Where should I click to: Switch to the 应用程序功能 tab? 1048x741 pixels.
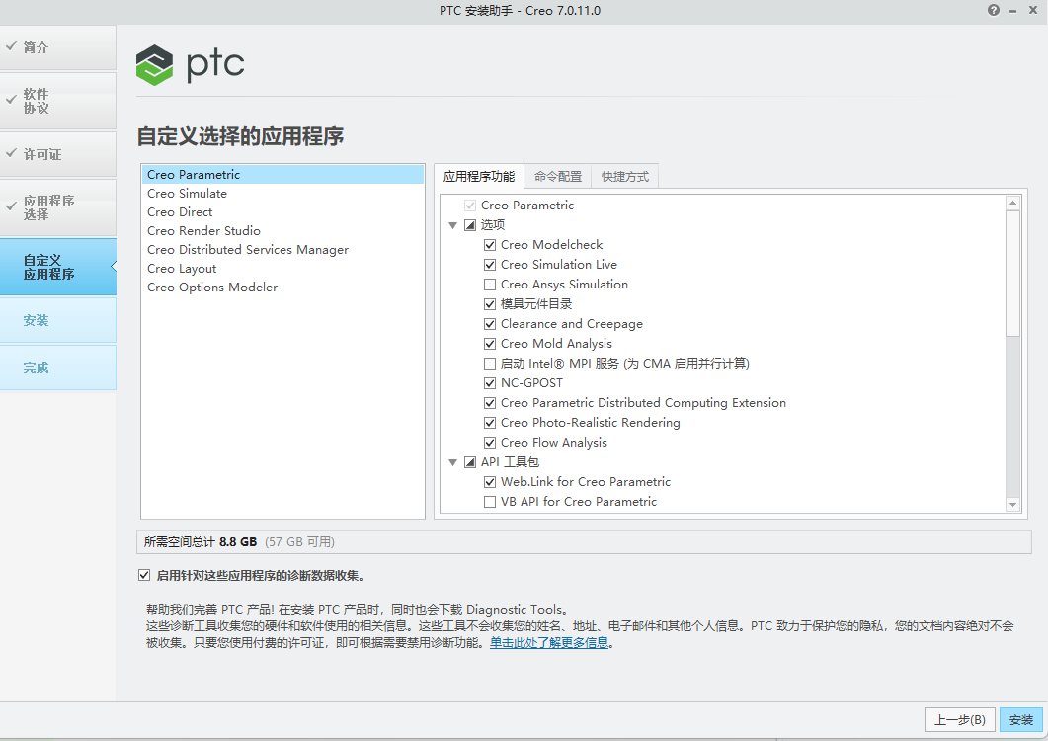tap(478, 177)
